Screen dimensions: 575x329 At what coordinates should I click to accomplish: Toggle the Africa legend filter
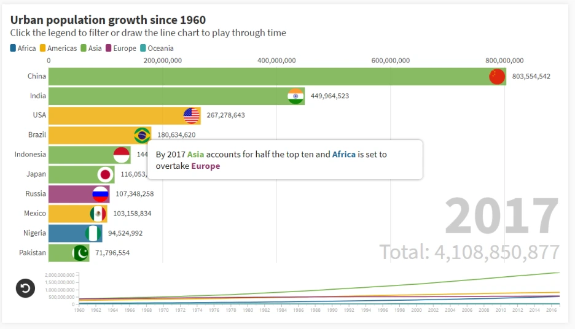tap(23, 48)
